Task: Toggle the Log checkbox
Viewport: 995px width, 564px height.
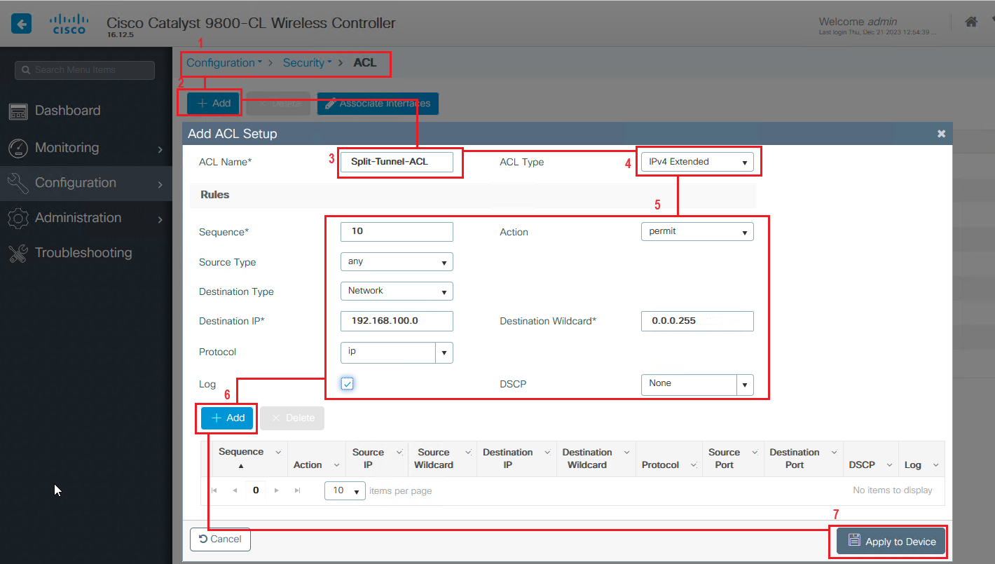Action: pyautogui.click(x=348, y=384)
